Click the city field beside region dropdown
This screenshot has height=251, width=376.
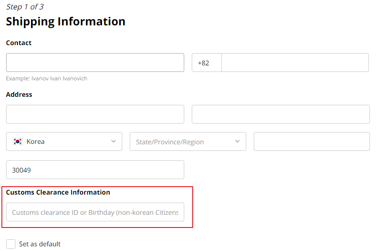click(312, 141)
